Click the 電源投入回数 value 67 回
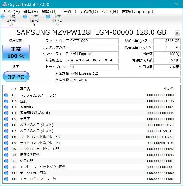 click(167, 60)
